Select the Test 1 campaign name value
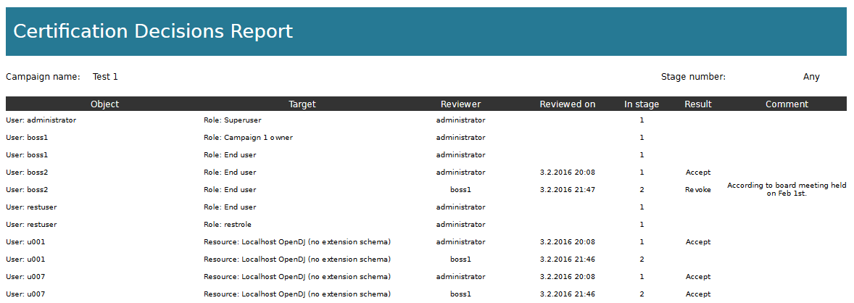This screenshot has width=854, height=303. click(x=105, y=77)
